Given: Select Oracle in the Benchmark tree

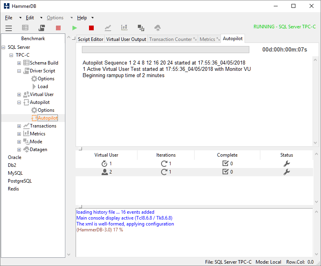Looking at the screenshot, I should click(x=15, y=157).
